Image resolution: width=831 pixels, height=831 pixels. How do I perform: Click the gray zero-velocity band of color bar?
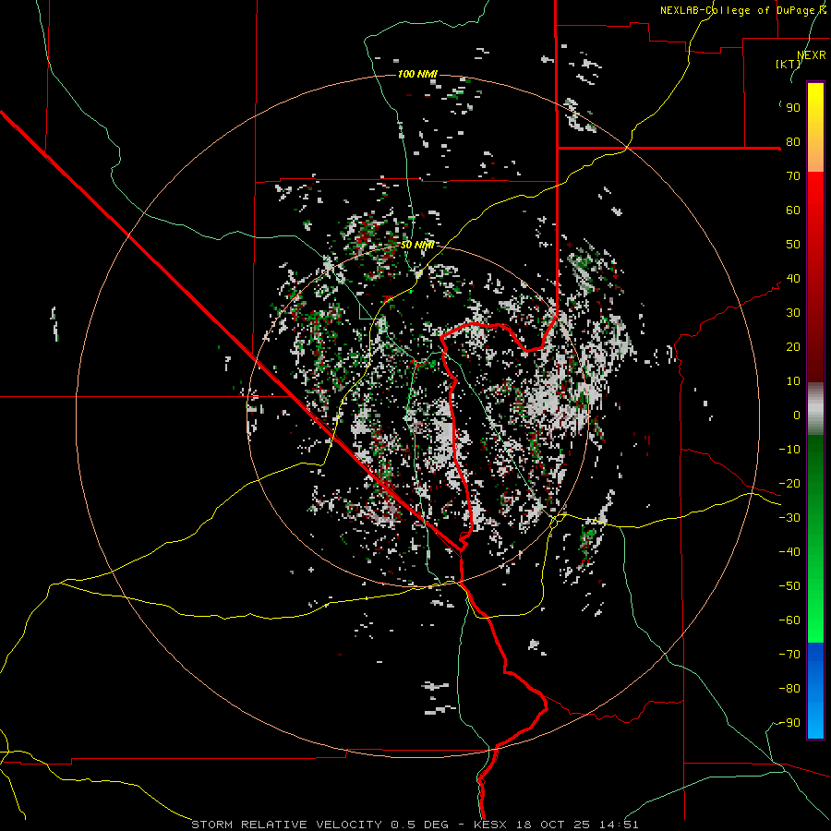815,408
